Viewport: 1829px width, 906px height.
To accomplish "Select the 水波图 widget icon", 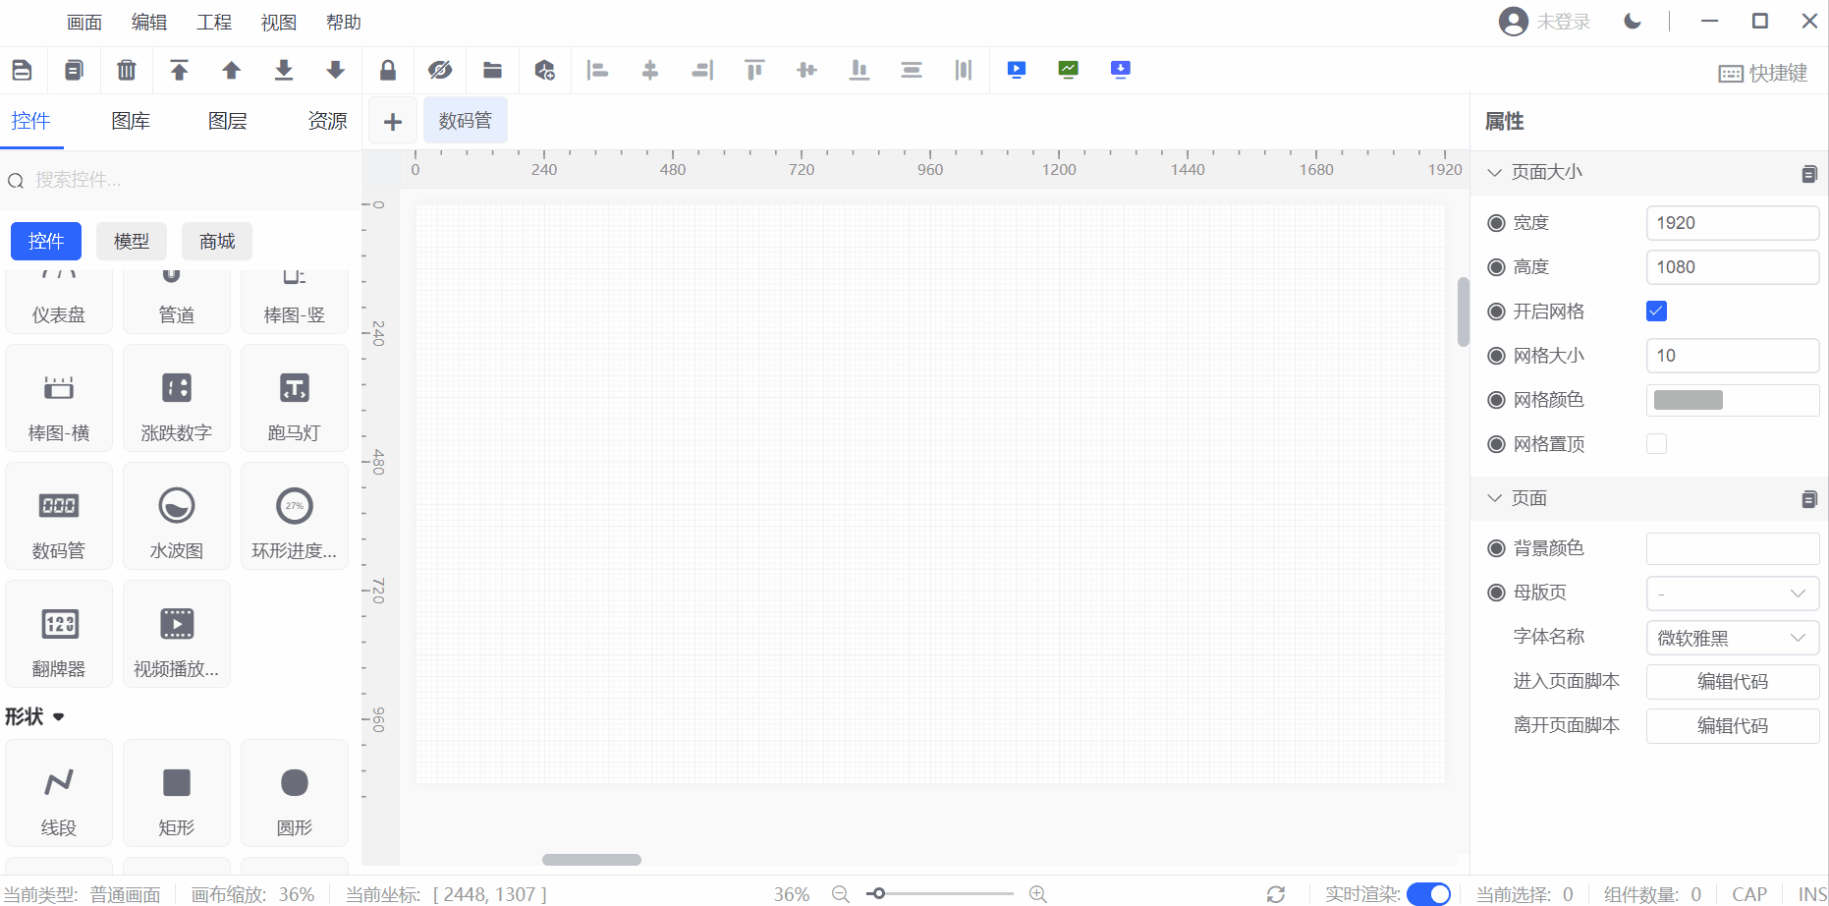I will pos(177,507).
